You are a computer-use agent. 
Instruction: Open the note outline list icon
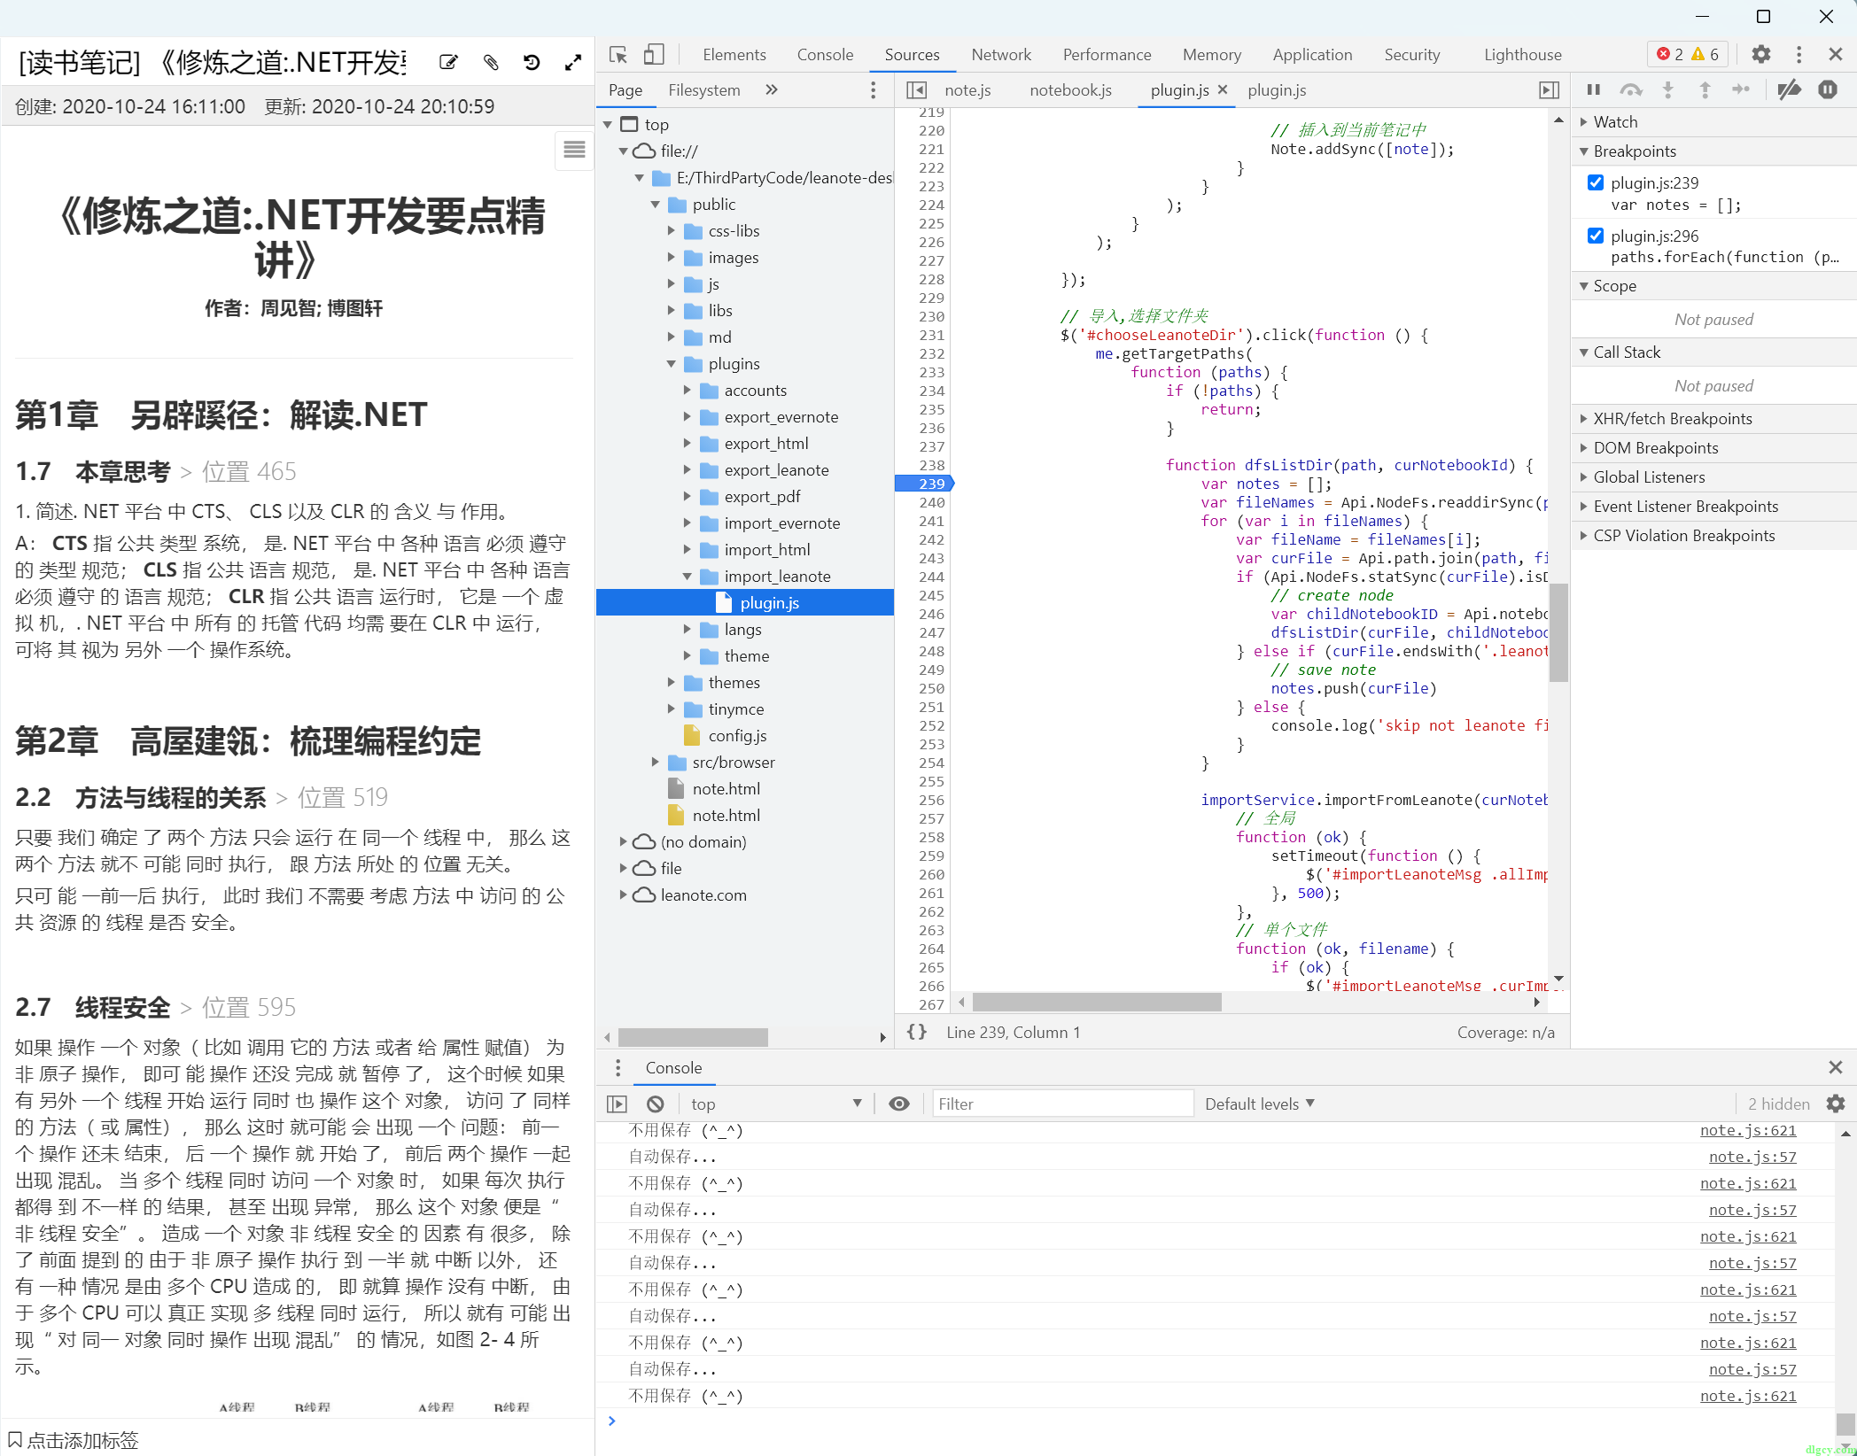click(x=574, y=149)
